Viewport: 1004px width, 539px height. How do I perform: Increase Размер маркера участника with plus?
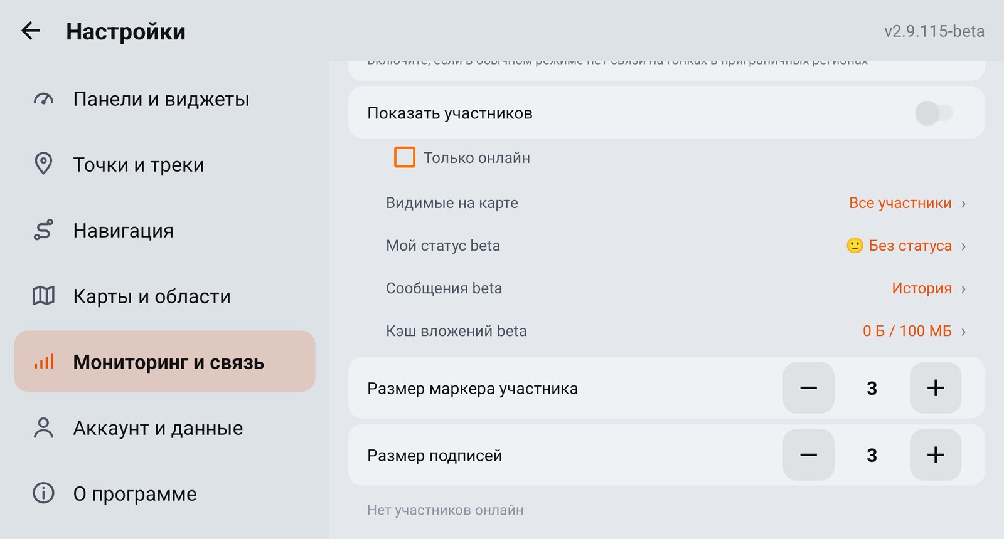(935, 388)
